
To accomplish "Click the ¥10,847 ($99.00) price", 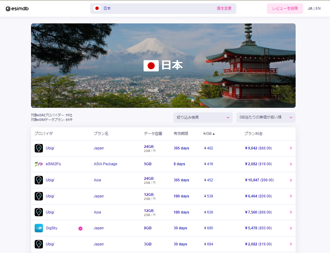I will click(259, 180).
